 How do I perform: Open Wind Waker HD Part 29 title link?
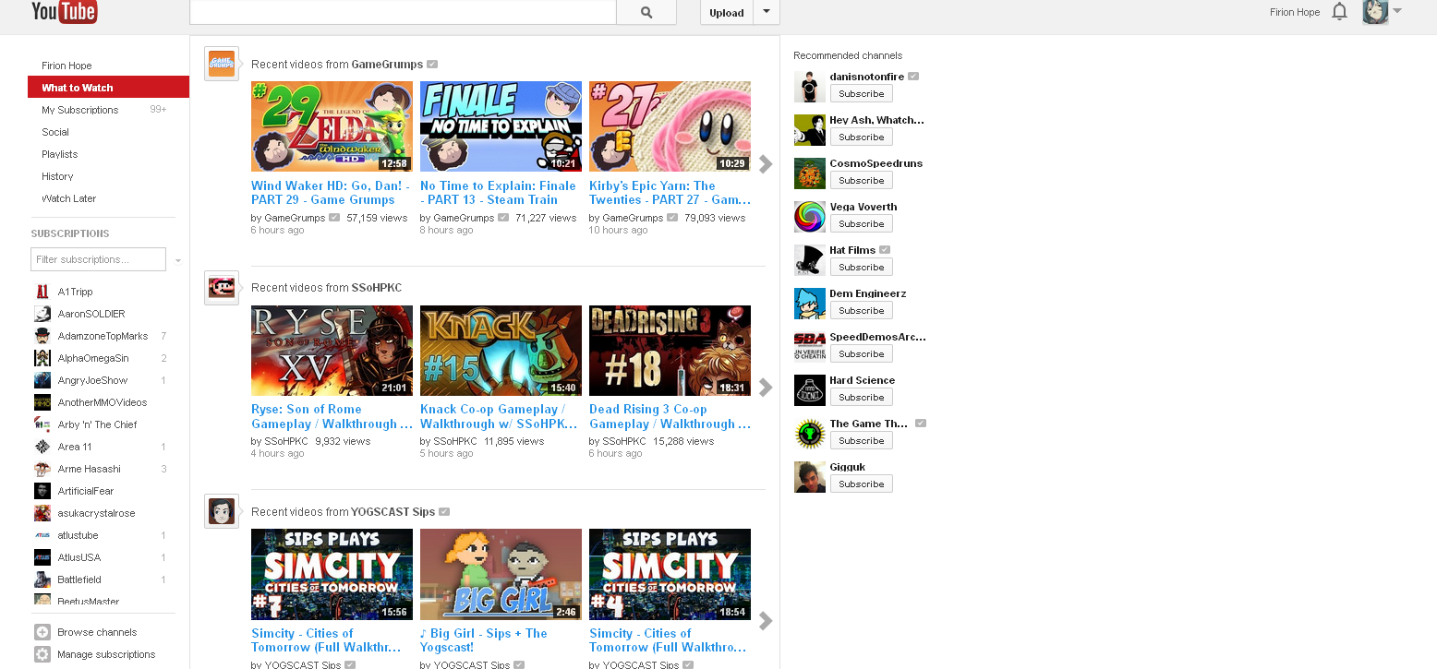pyautogui.click(x=330, y=193)
